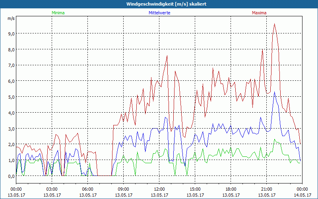The width and height of the screenshot is (318, 199).
Task: Click the m/s unit label on the y-axis
Action: click(11, 18)
